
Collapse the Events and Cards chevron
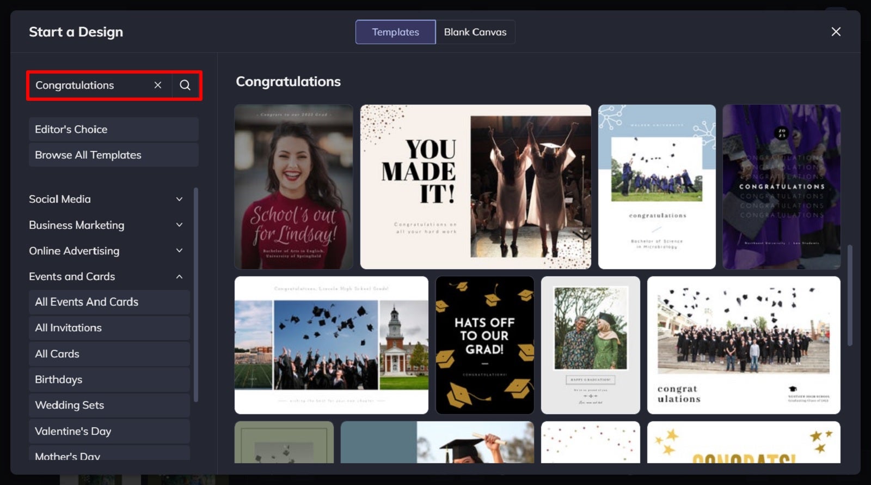[179, 277]
